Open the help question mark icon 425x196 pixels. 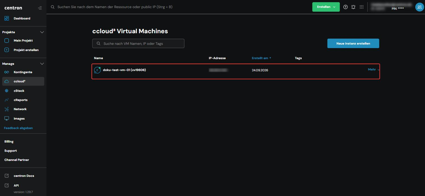[x=345, y=7]
